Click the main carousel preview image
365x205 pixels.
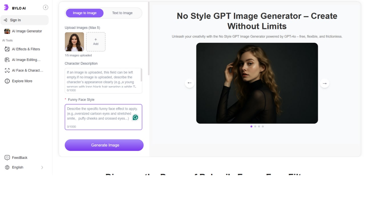[257, 83]
